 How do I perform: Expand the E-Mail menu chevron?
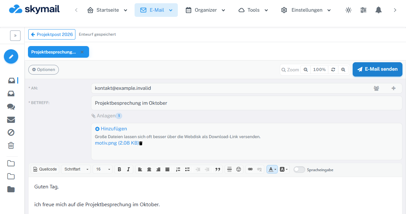[171, 10]
